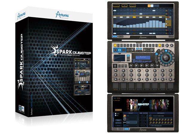Select the Dumstep cover in project carousel

coord(143,105)
